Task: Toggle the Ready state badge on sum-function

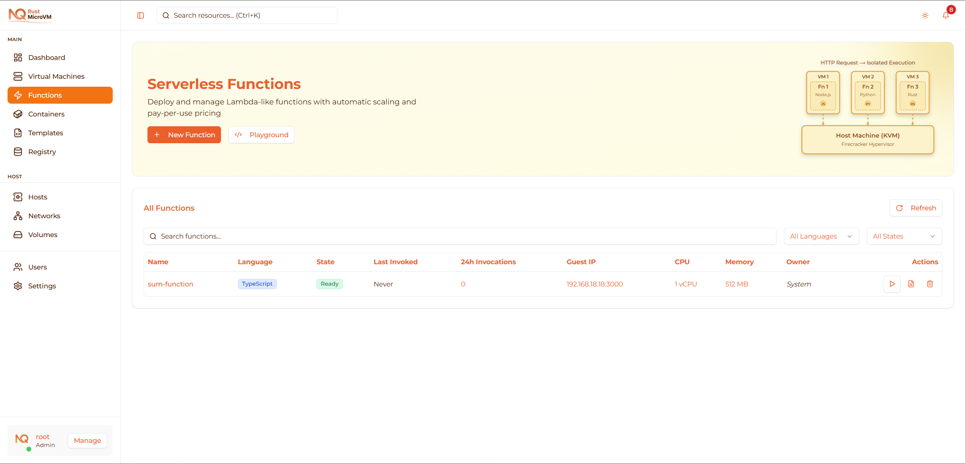Action: (329, 284)
